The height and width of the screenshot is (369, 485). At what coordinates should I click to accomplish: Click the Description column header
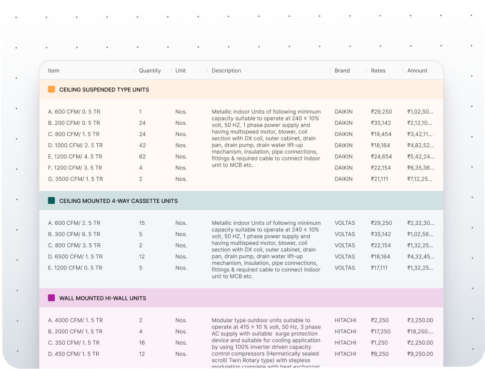point(226,70)
